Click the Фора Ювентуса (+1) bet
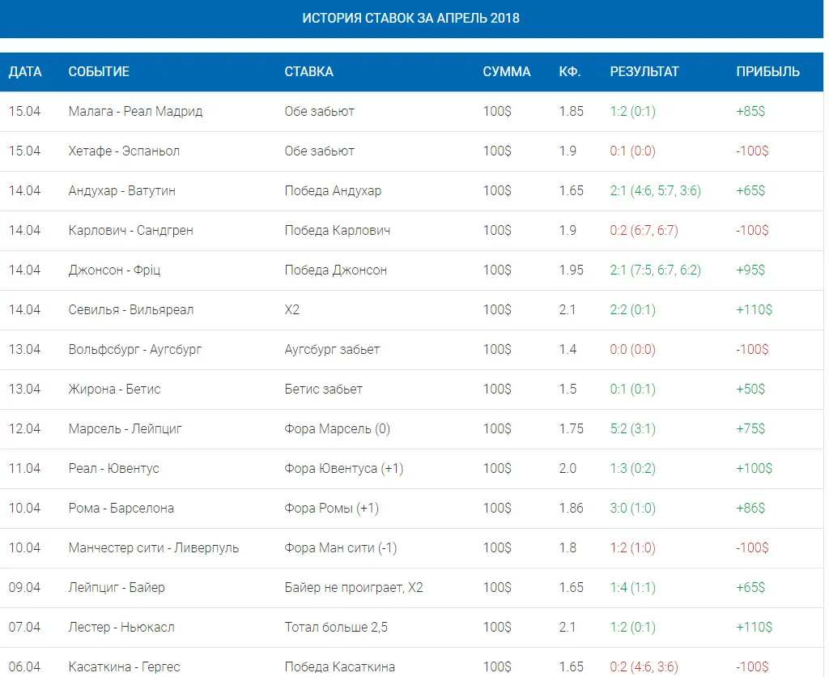This screenshot has width=829, height=677. click(x=343, y=469)
